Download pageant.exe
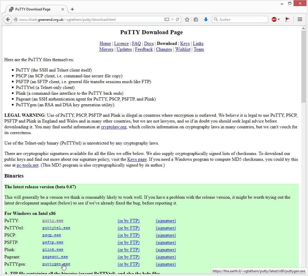The height and width of the screenshot is (276, 308). [x=55, y=257]
